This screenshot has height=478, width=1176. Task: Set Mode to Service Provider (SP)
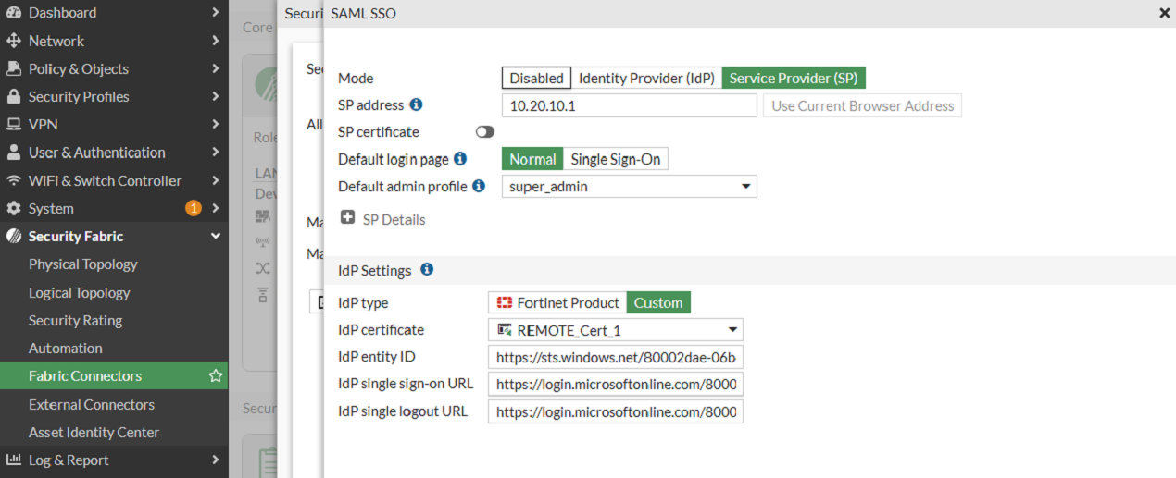pyautogui.click(x=794, y=79)
